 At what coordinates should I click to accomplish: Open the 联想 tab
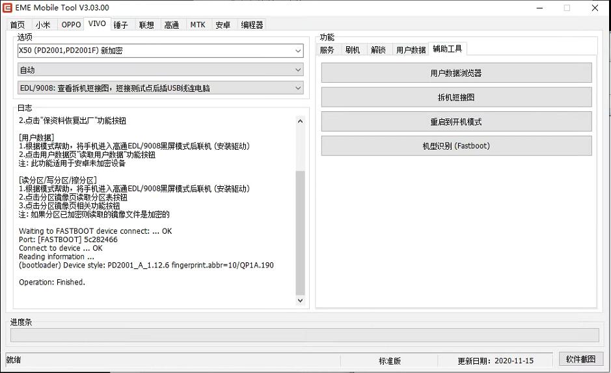[x=146, y=25]
